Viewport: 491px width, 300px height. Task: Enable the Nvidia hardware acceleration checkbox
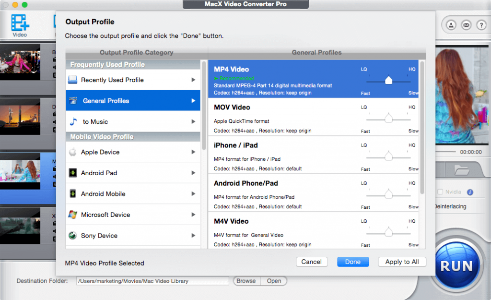[x=440, y=192]
